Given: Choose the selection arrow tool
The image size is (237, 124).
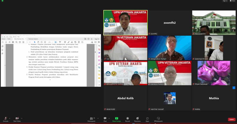Looking at the screenshot, I should point(35,42).
